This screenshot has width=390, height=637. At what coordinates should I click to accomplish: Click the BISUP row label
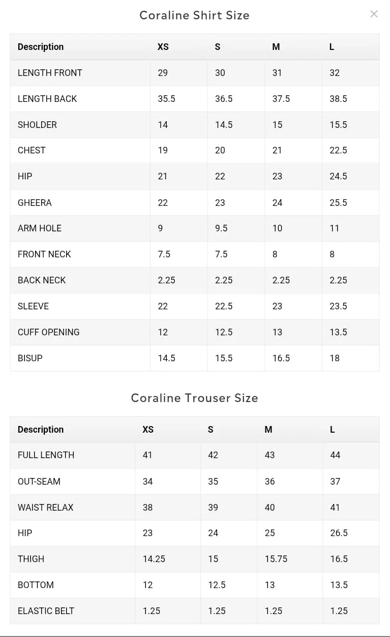(x=30, y=358)
